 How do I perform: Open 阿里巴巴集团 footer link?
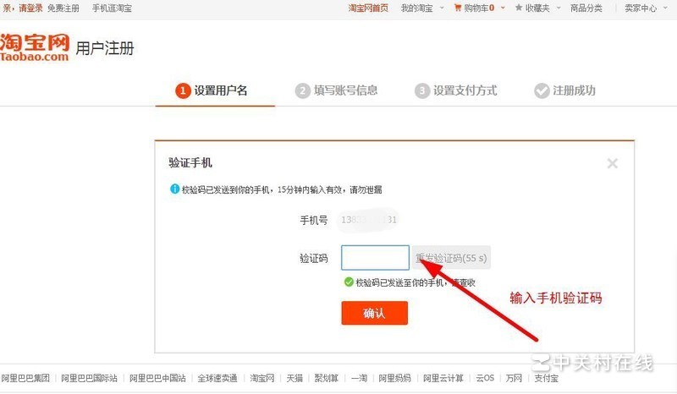[x=25, y=378]
